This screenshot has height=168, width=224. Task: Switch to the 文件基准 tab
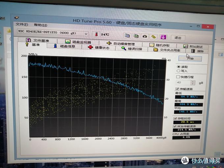tap(38, 40)
